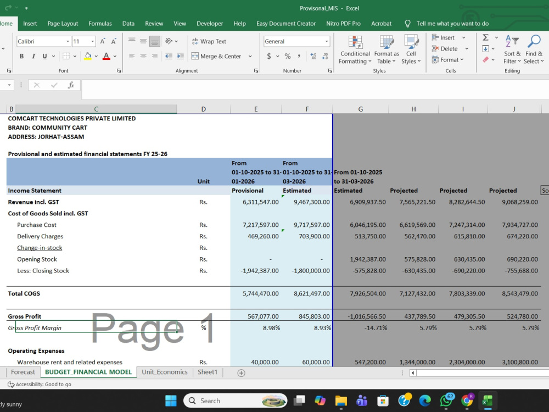Screen dimensions: 549x412
Task: Expand Merge & Center options arrow
Action: [250, 56]
